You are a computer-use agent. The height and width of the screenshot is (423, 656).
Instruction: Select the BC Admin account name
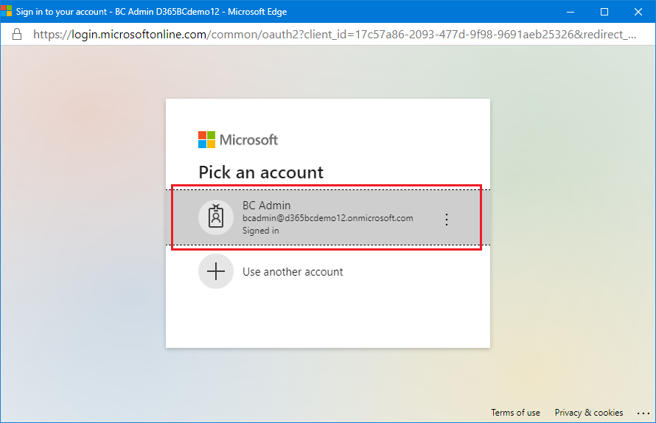coord(267,206)
